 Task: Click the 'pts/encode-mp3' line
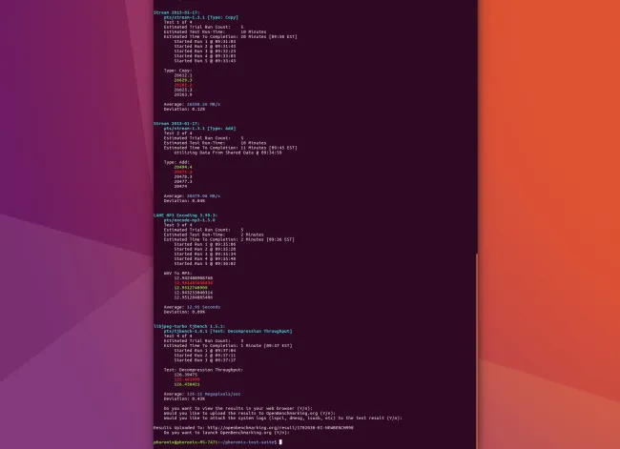tap(190, 220)
